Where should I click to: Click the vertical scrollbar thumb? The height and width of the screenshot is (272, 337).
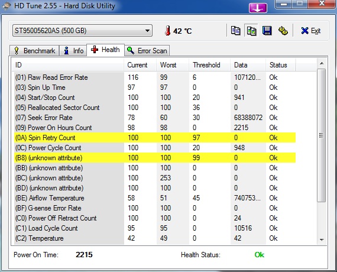point(322,135)
